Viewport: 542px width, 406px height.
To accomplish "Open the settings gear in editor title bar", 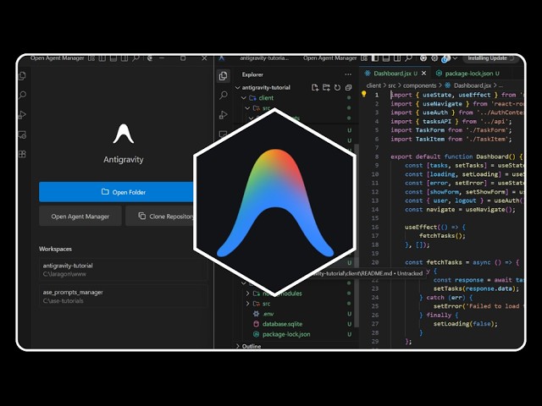I will 434,58.
